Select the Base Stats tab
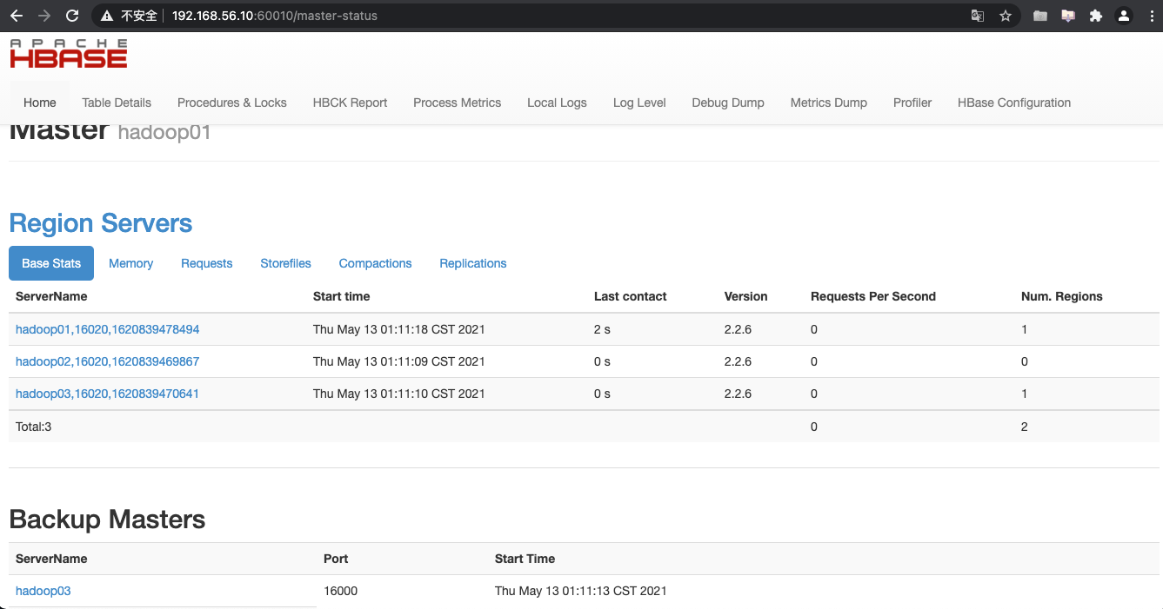Image resolution: width=1163 pixels, height=609 pixels. 51,263
